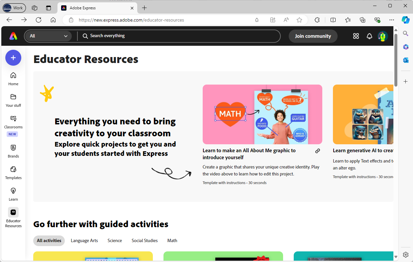Open Learn generative AI card title

click(363, 151)
